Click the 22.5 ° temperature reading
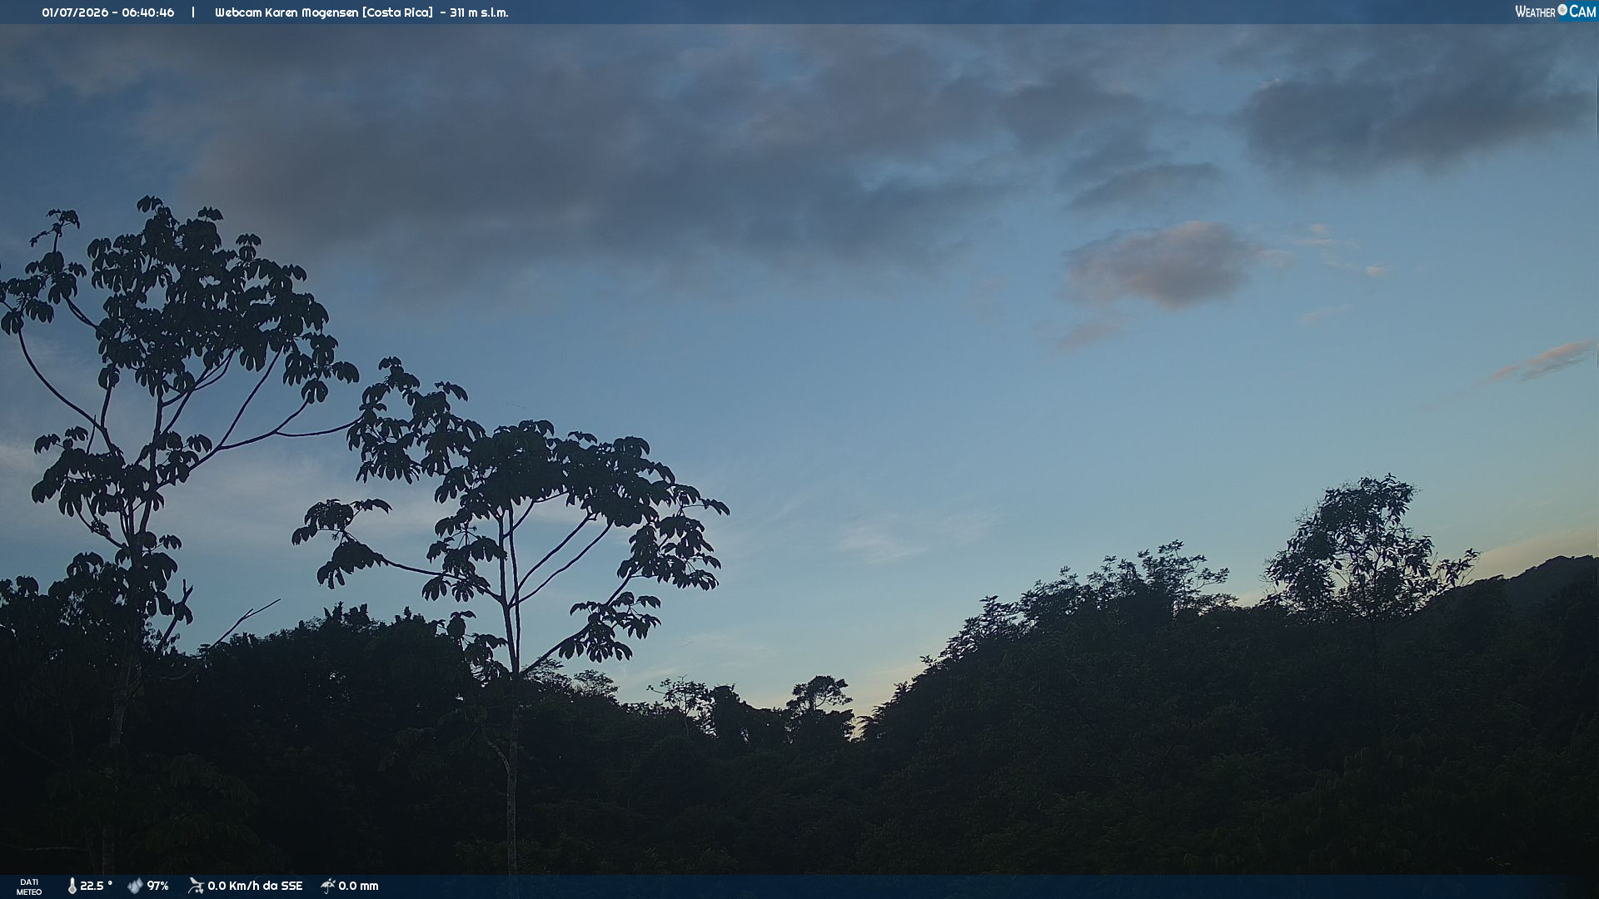 [96, 886]
